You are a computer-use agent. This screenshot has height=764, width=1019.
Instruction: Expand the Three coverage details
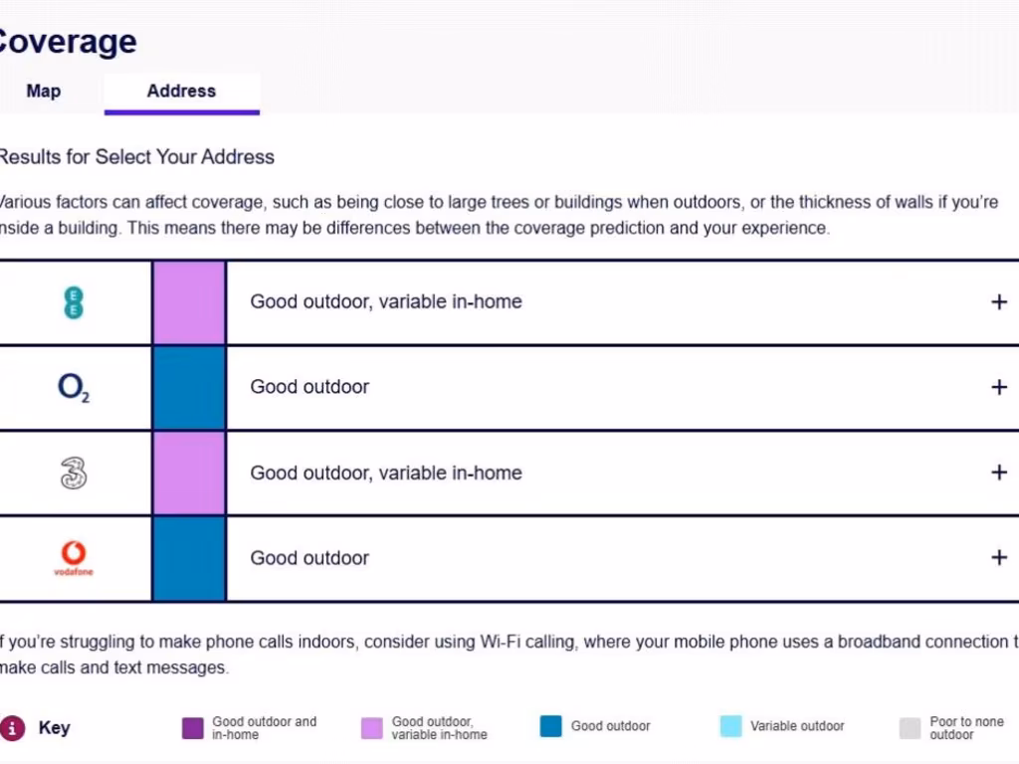999,473
